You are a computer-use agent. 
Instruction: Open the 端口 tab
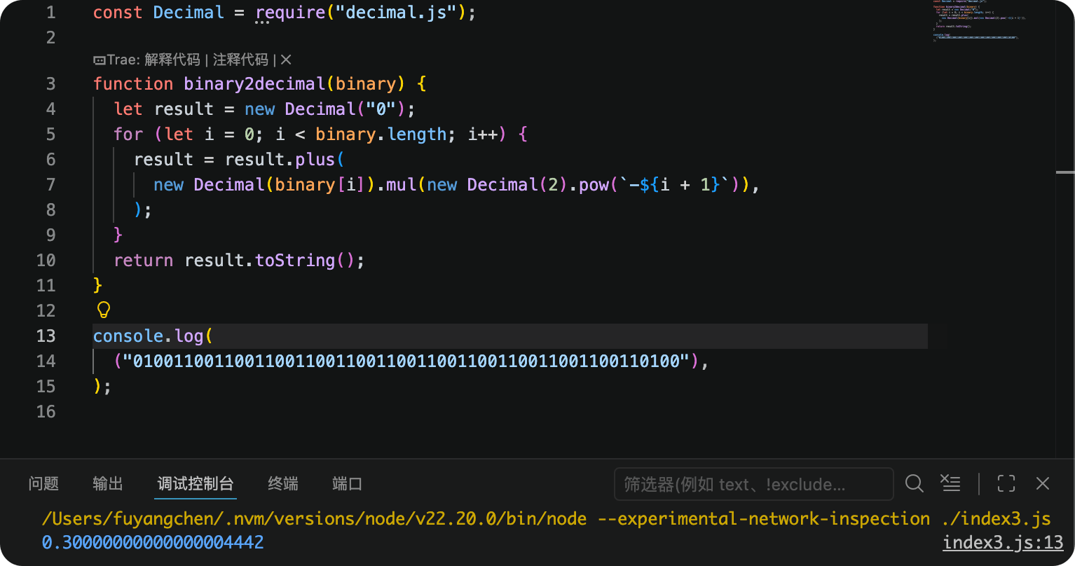coord(347,483)
